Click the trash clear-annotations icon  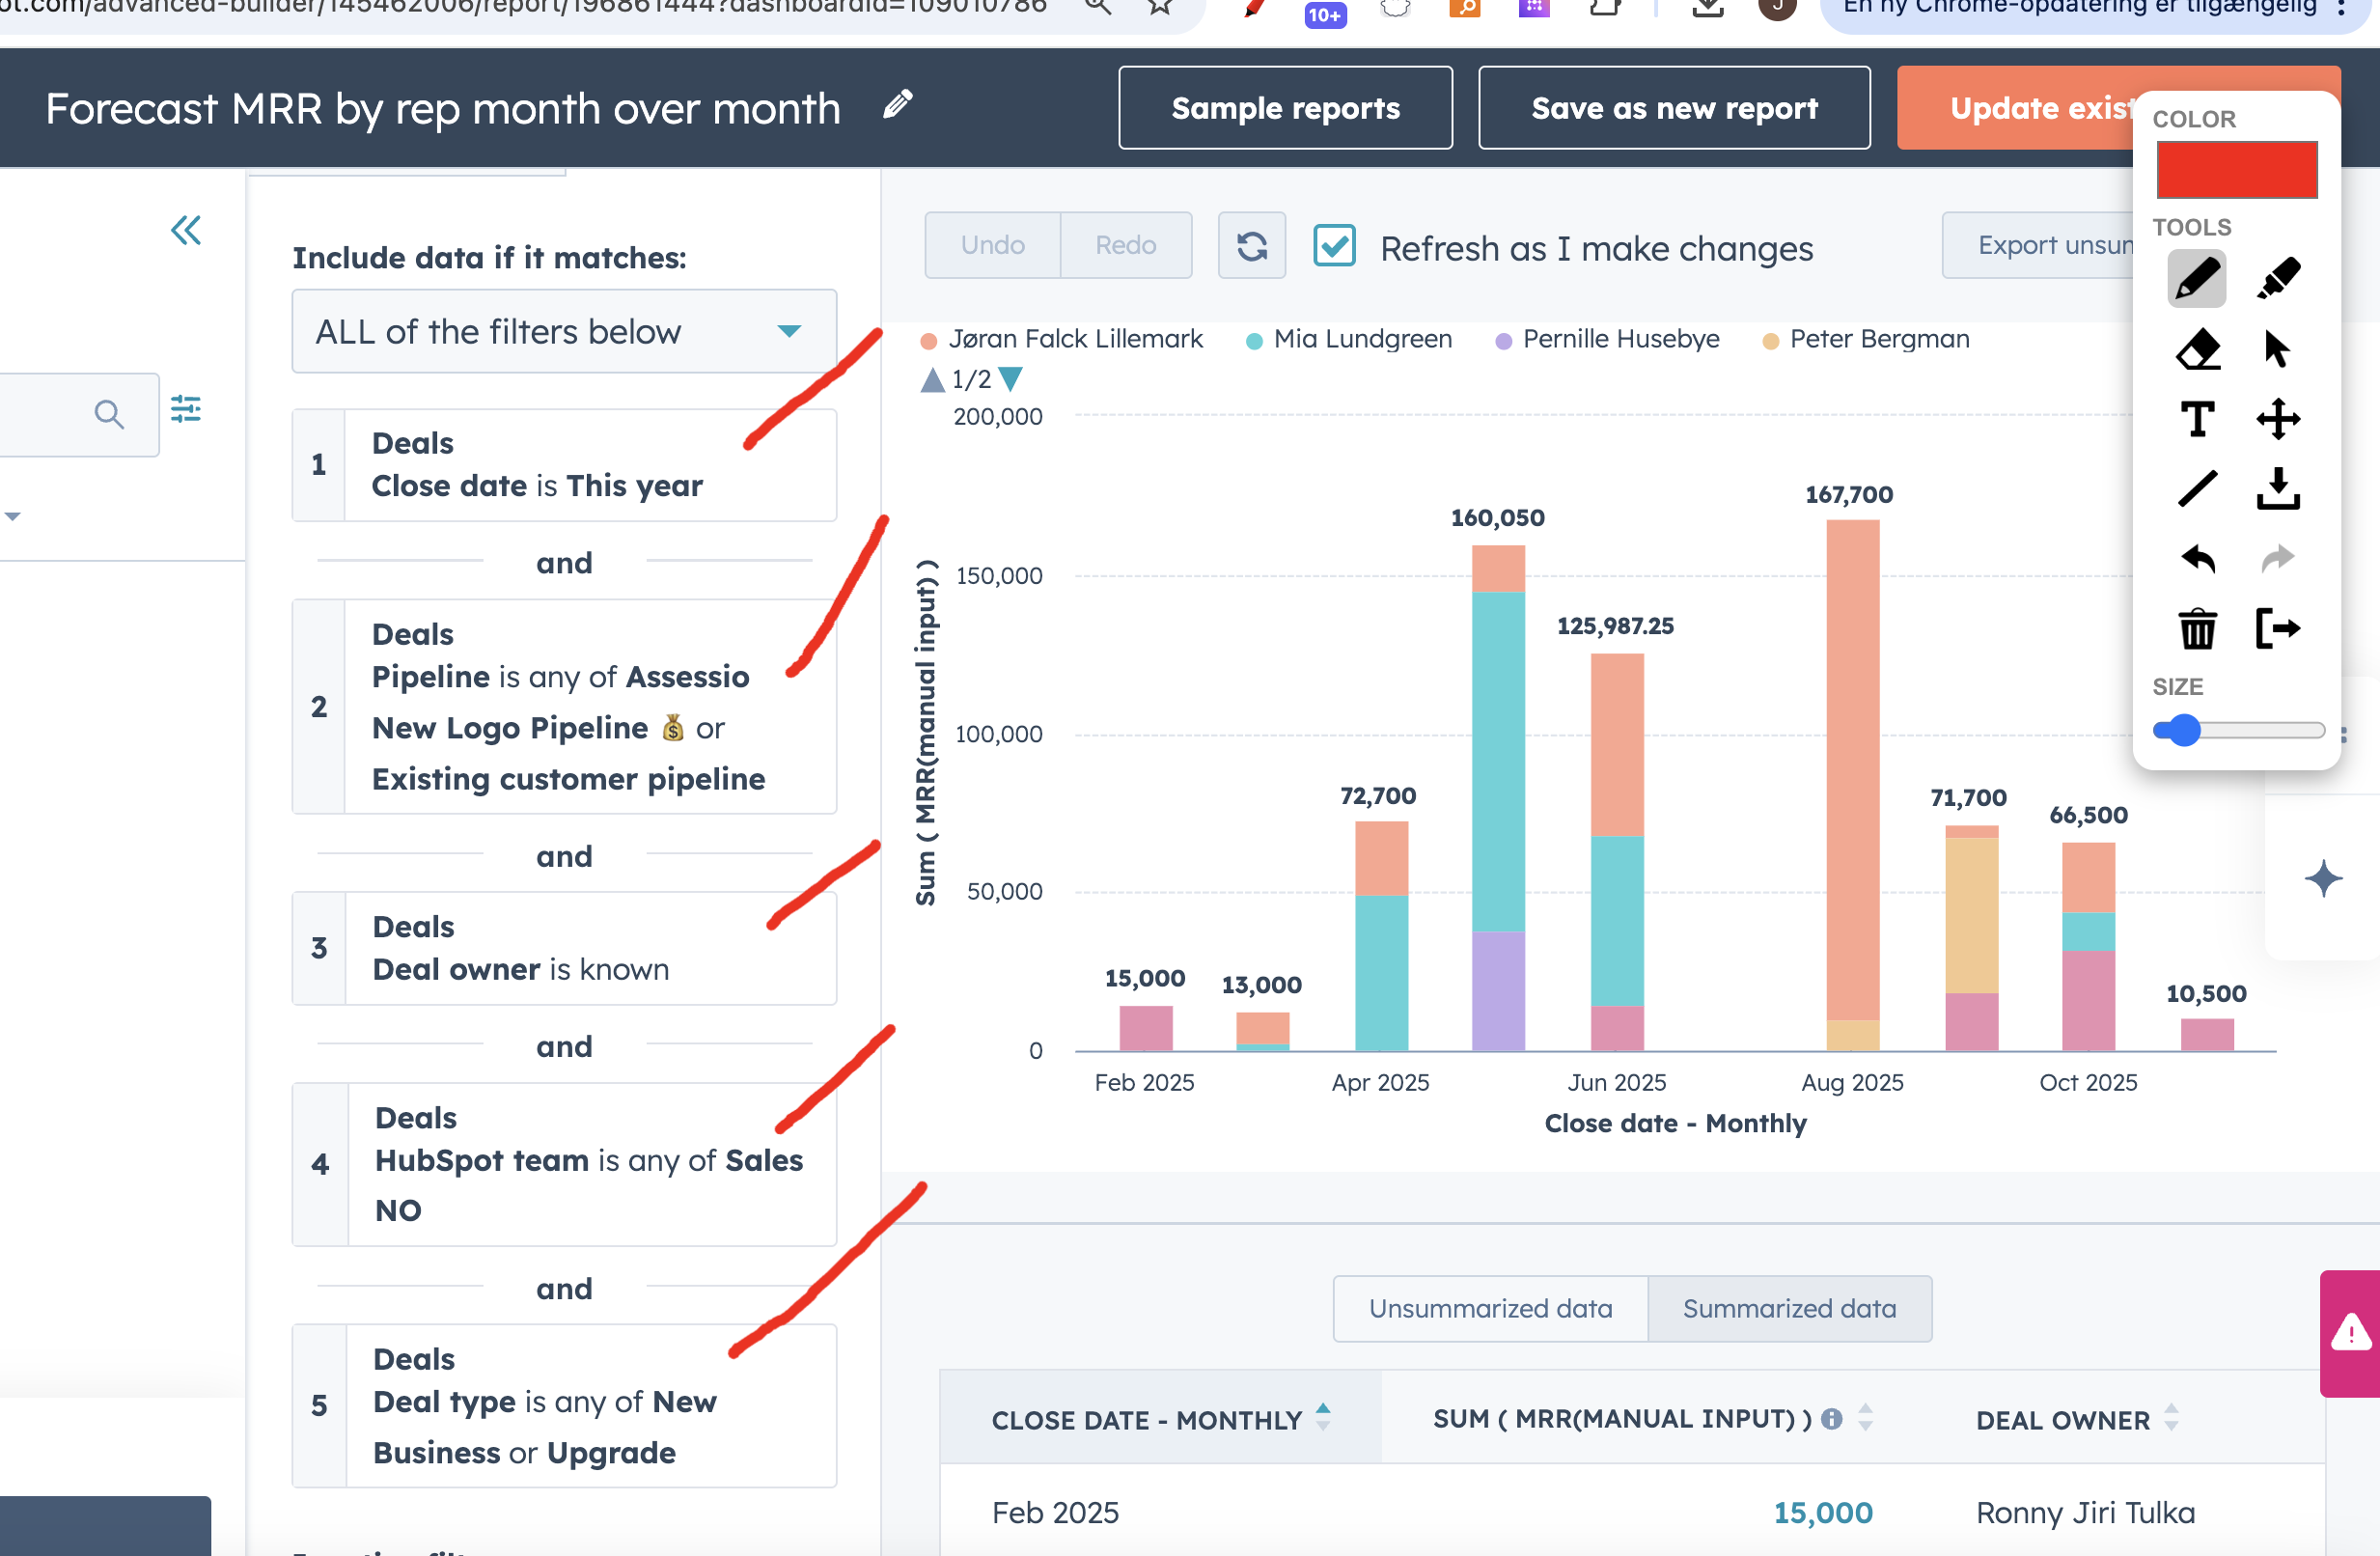pyautogui.click(x=2196, y=629)
